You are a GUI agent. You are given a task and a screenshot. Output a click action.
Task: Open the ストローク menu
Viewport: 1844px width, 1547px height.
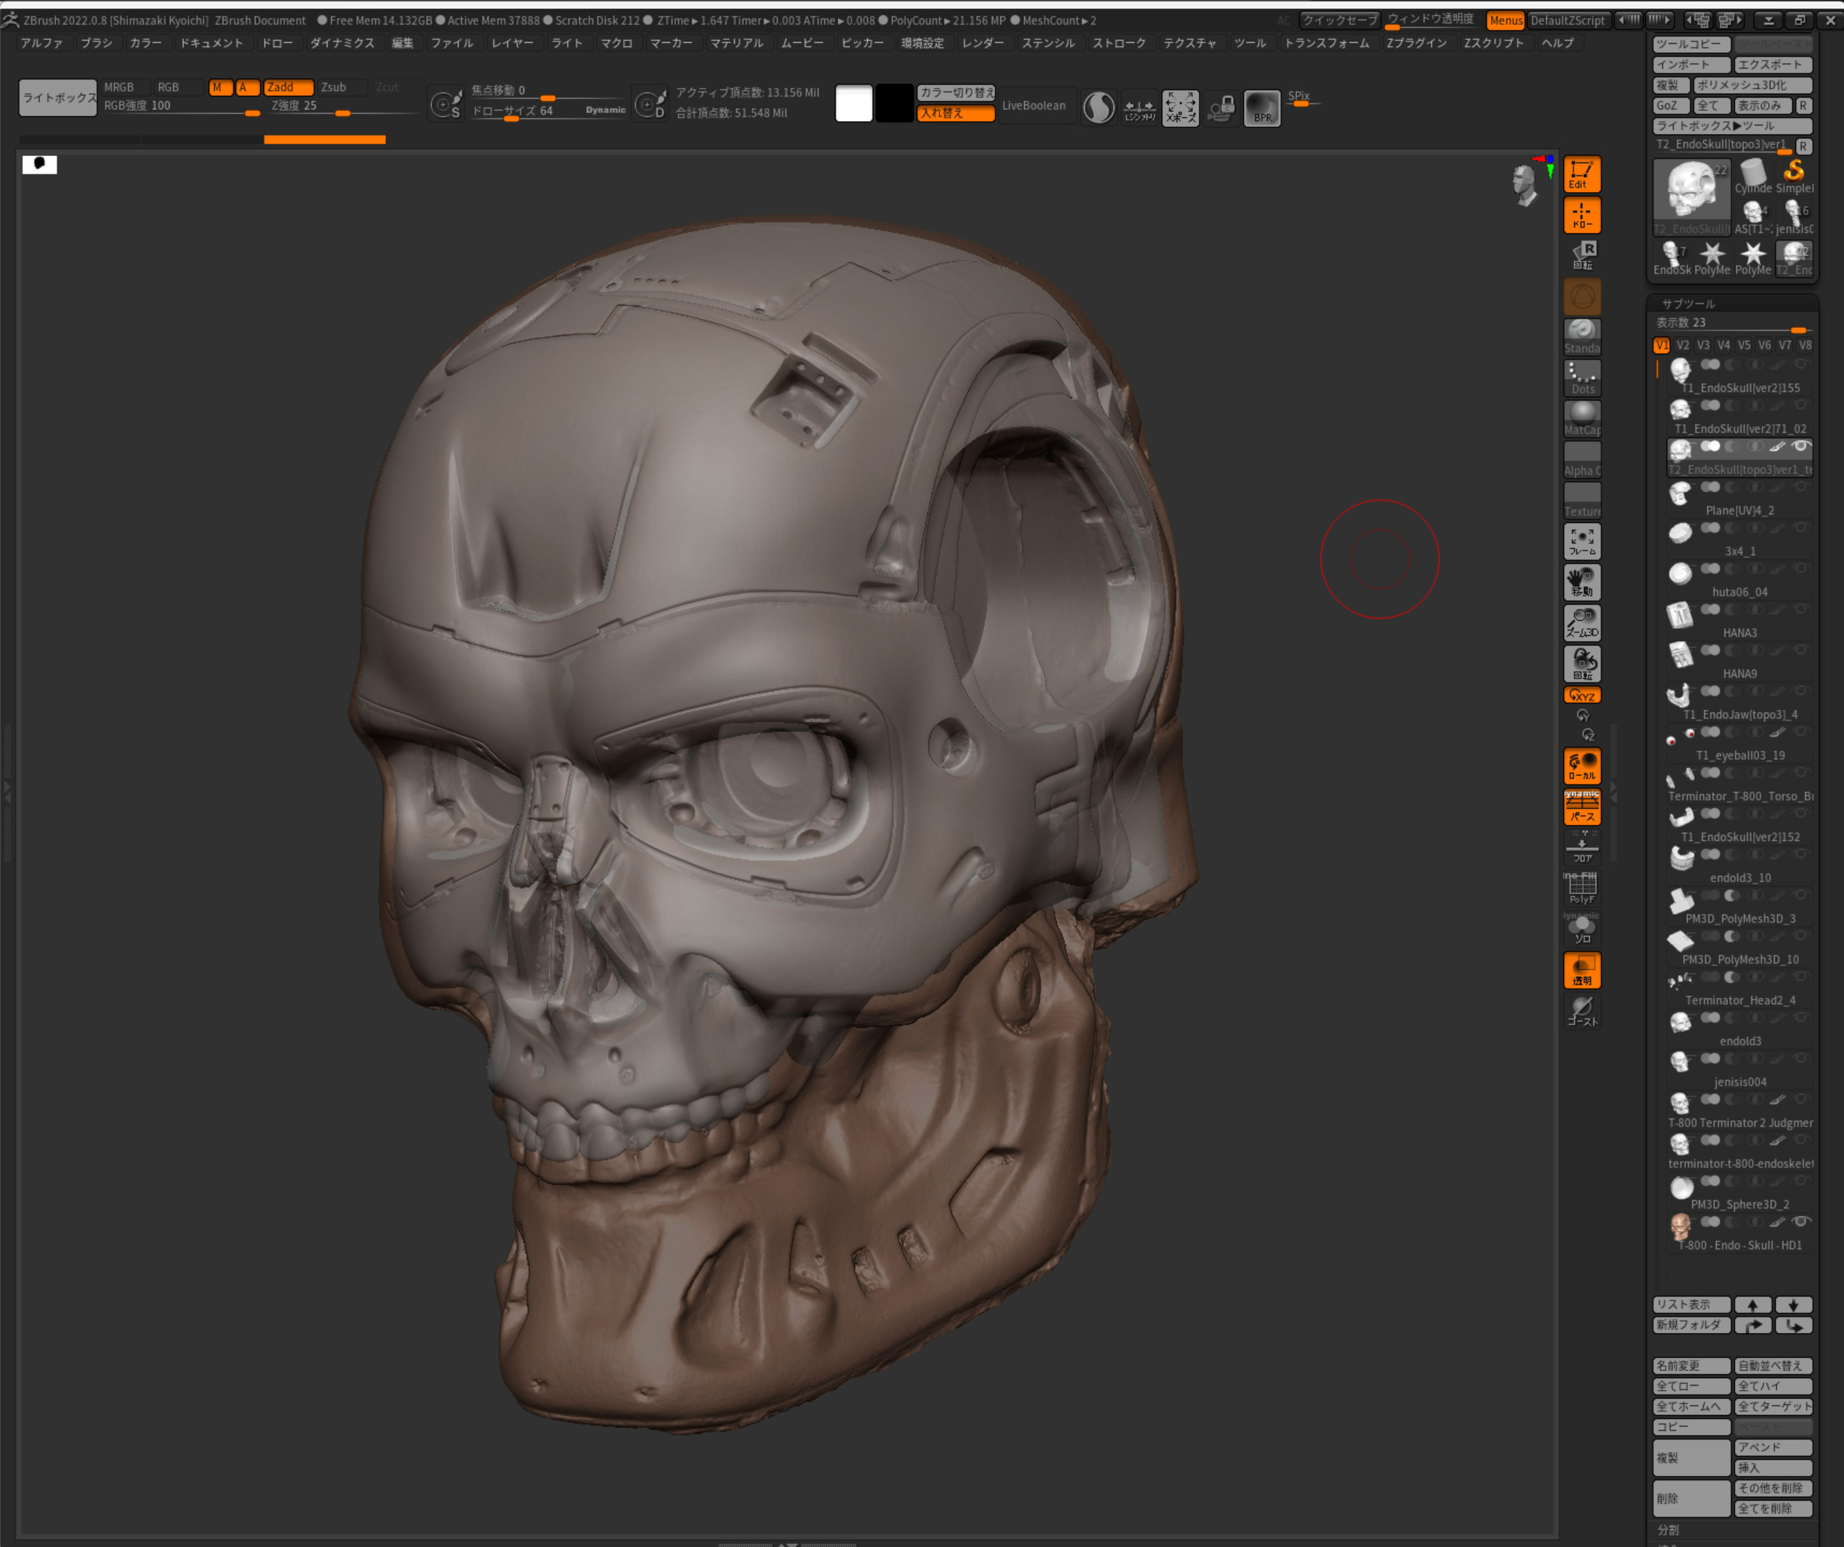[x=1119, y=42]
